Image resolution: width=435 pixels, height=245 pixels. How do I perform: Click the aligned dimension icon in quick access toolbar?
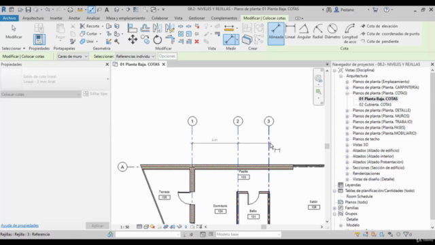(x=92, y=10)
